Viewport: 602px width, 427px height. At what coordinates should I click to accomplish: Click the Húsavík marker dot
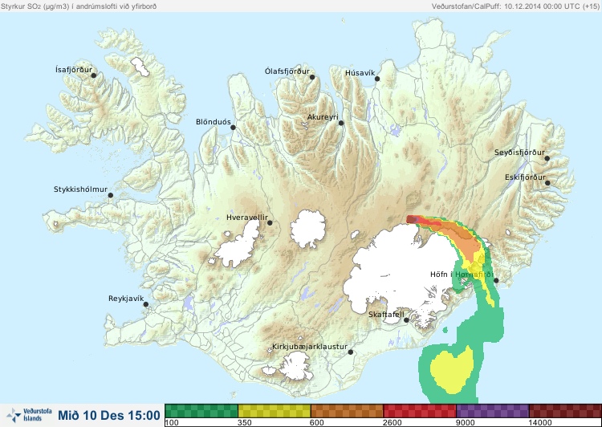(377, 79)
